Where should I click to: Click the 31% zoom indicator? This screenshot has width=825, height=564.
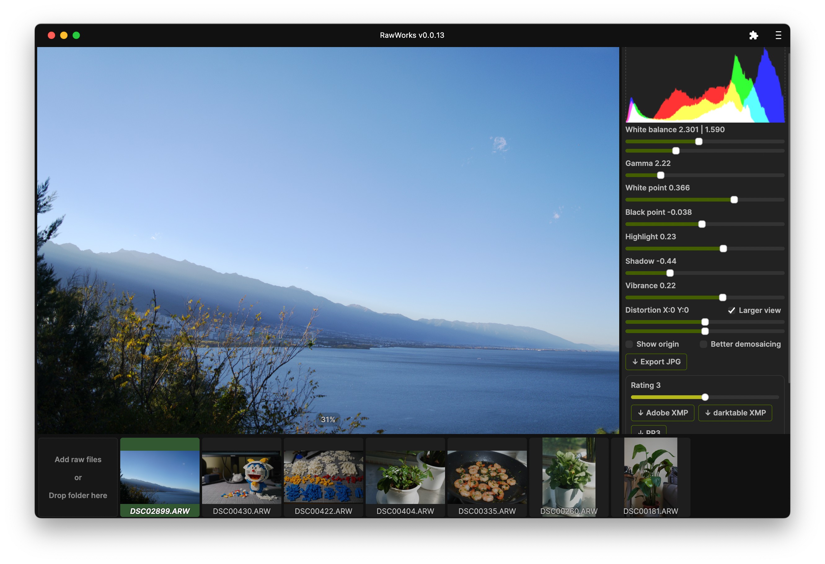[x=328, y=419]
